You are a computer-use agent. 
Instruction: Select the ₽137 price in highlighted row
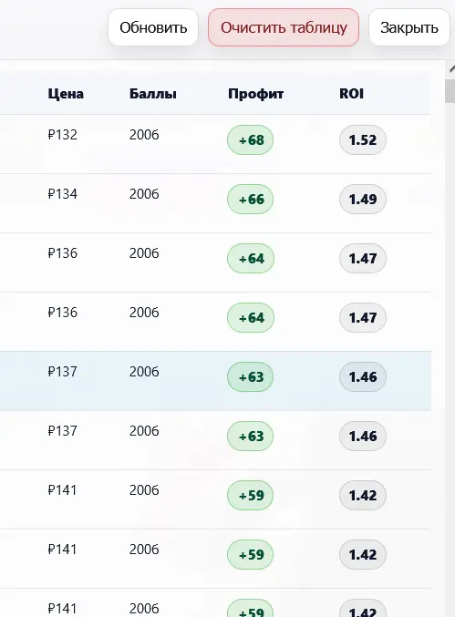tap(63, 372)
